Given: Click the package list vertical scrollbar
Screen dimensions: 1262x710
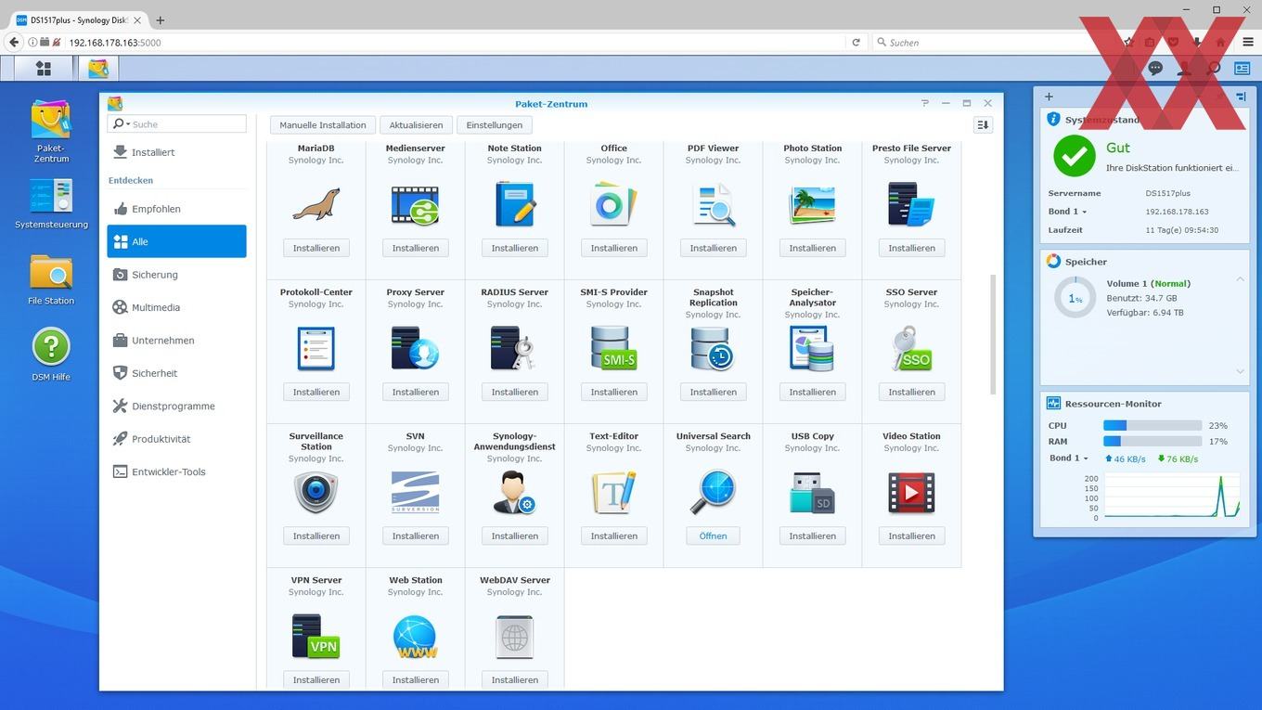Looking at the screenshot, I should (x=993, y=334).
